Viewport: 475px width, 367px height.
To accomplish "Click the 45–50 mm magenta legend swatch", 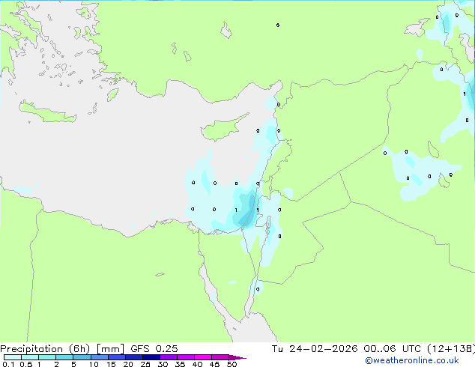I will [x=220, y=357].
